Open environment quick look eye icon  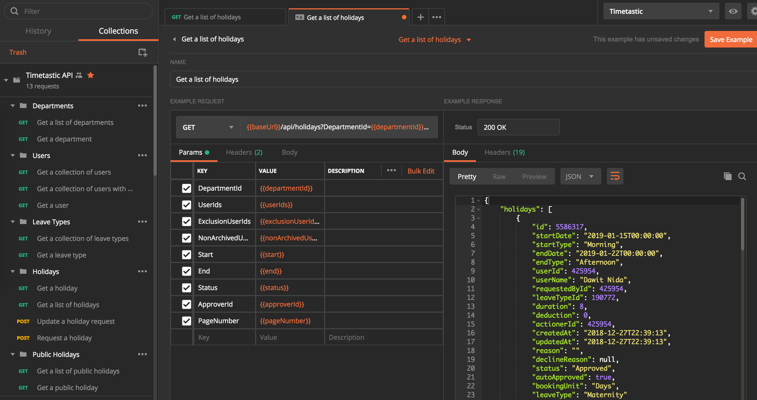(733, 11)
